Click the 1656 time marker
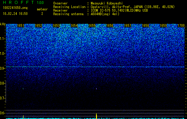The width and height of the screenshot is (187, 119). [110, 26]
